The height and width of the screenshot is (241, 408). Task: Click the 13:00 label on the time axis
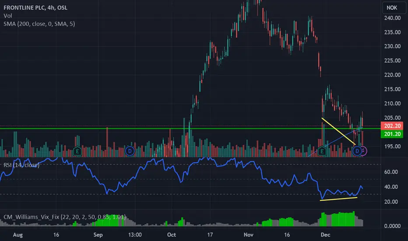pyautogui.click(x=135, y=235)
